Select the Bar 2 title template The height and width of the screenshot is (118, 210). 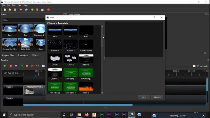(71, 32)
